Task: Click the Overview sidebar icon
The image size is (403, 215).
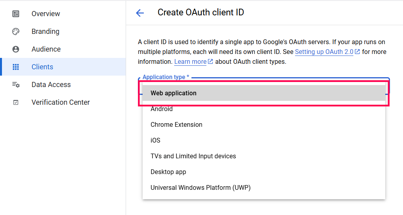Action: [16, 14]
